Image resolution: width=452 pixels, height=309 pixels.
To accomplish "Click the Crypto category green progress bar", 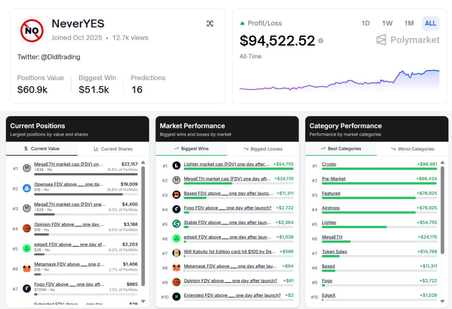I will pos(379,169).
